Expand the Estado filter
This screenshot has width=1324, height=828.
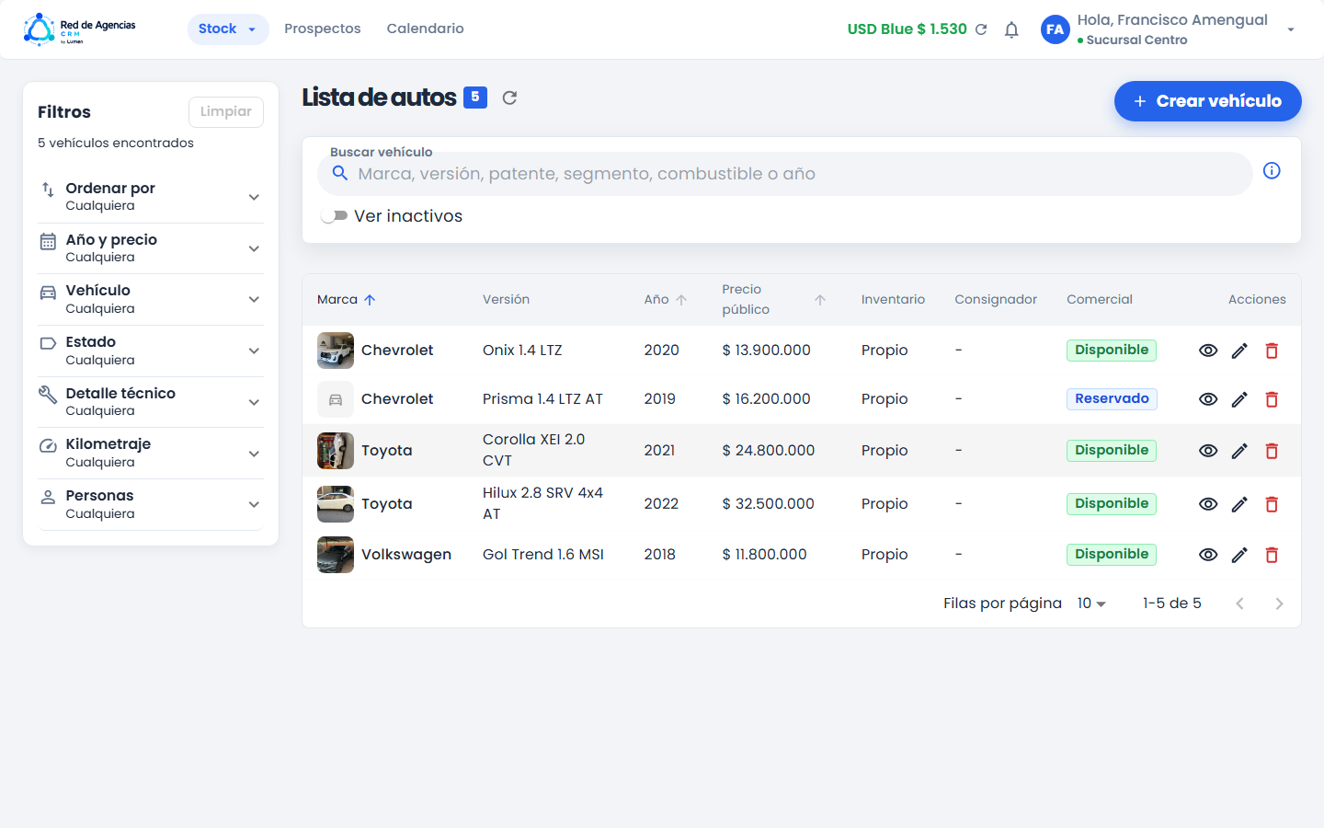pyautogui.click(x=151, y=351)
